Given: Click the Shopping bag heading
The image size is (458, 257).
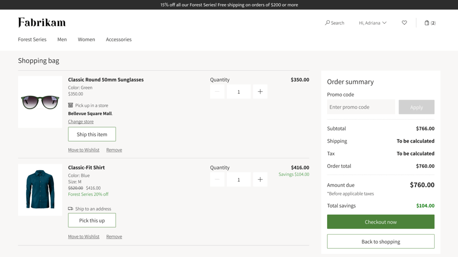Looking at the screenshot, I should tap(39, 60).
